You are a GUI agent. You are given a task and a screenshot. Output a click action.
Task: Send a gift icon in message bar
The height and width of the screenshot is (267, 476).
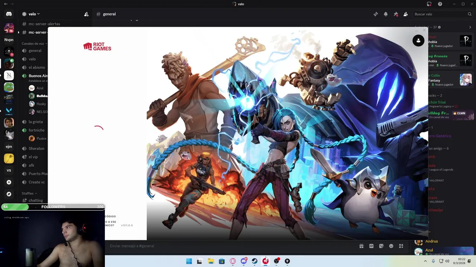pos(361,246)
